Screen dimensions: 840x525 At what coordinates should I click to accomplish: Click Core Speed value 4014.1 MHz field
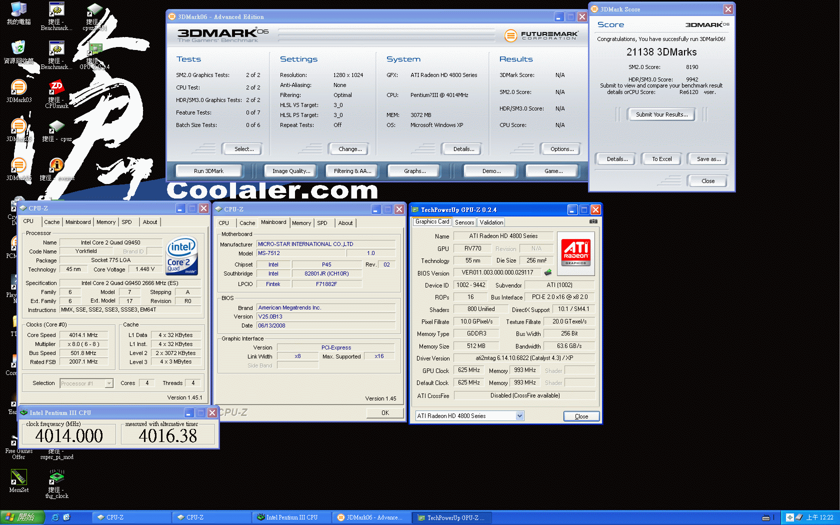tap(83, 335)
